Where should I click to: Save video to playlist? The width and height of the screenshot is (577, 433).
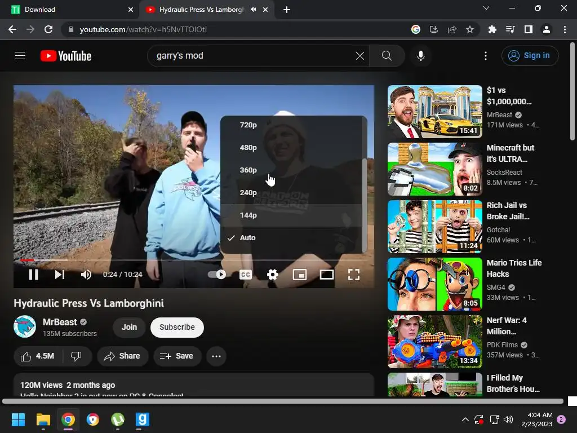tap(177, 356)
